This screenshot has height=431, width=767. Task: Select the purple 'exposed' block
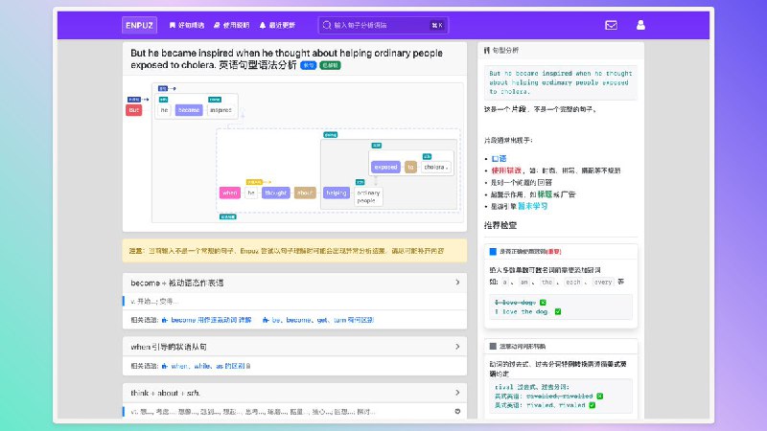pyautogui.click(x=386, y=167)
